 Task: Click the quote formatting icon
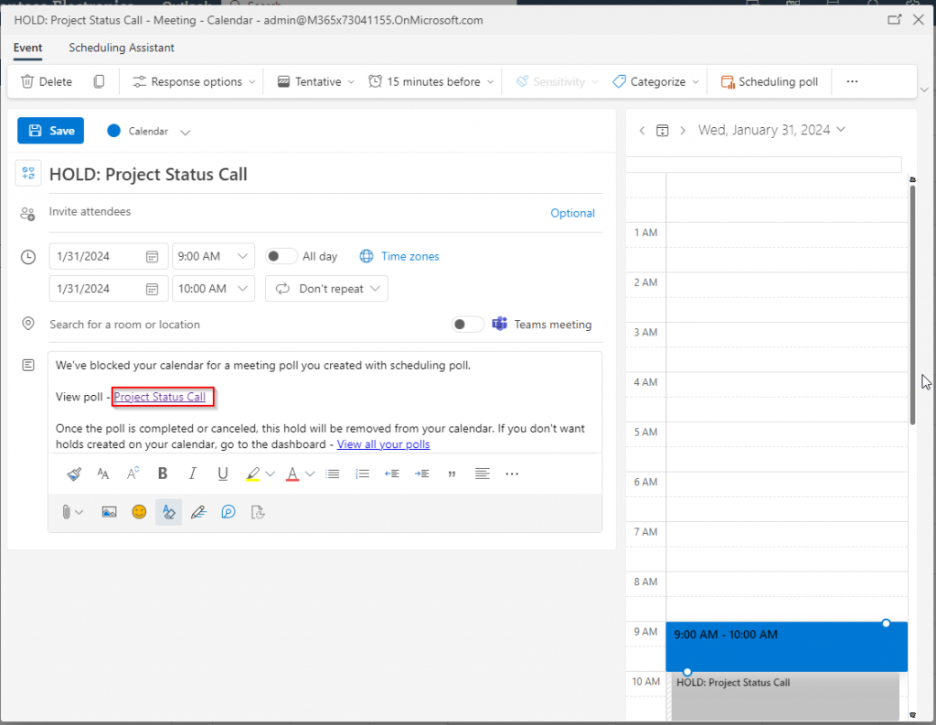[x=452, y=474]
